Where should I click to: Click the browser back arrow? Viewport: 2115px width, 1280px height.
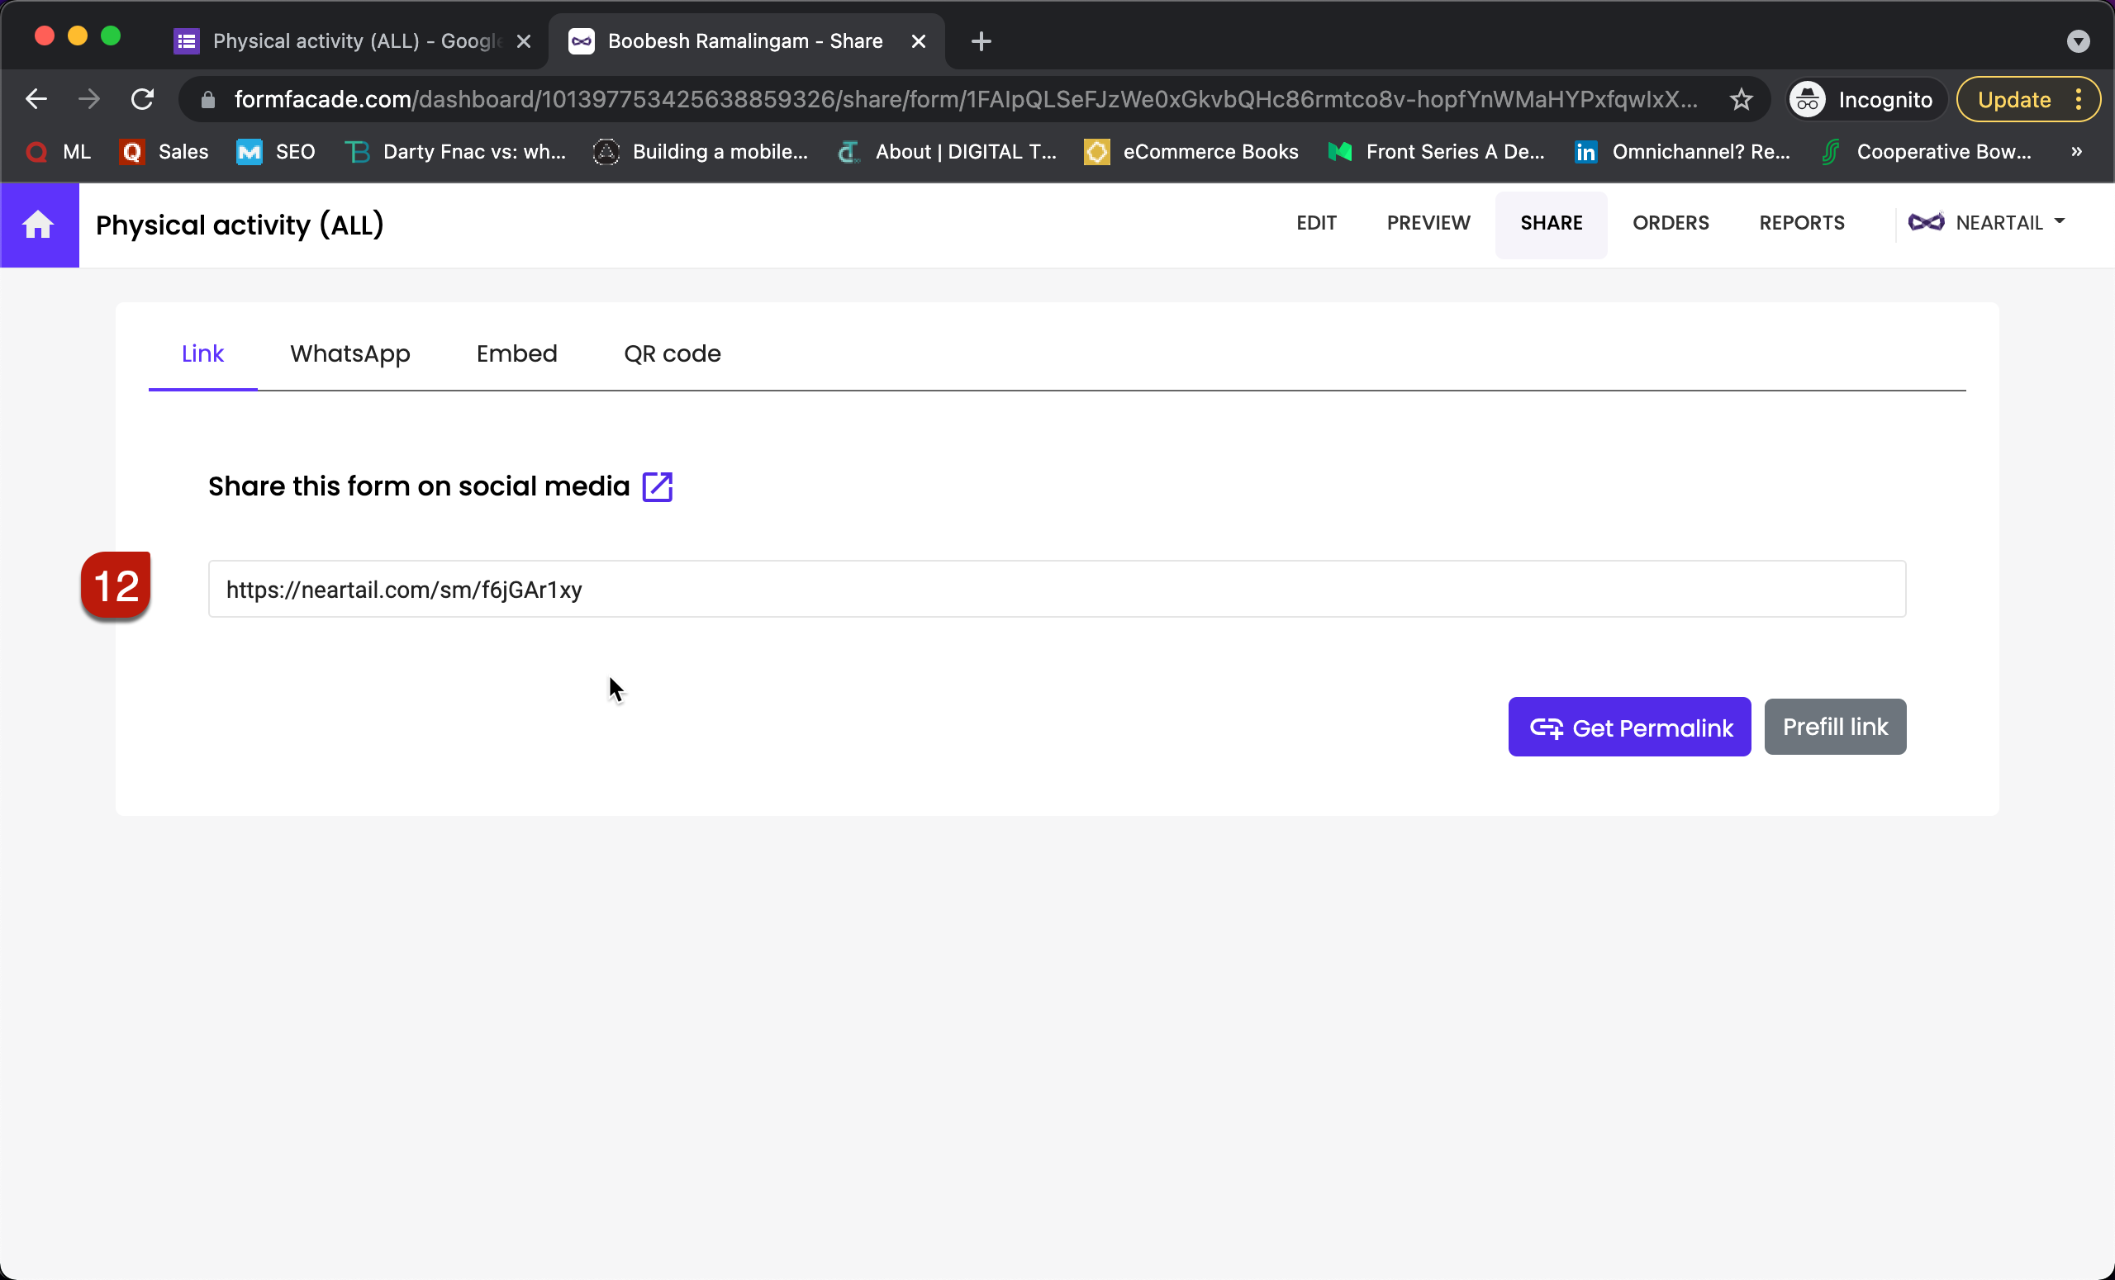[x=36, y=100]
